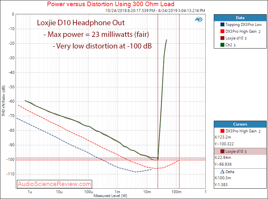
Task: Click cursor value 'Y:-100.322'
Action: [224, 144]
